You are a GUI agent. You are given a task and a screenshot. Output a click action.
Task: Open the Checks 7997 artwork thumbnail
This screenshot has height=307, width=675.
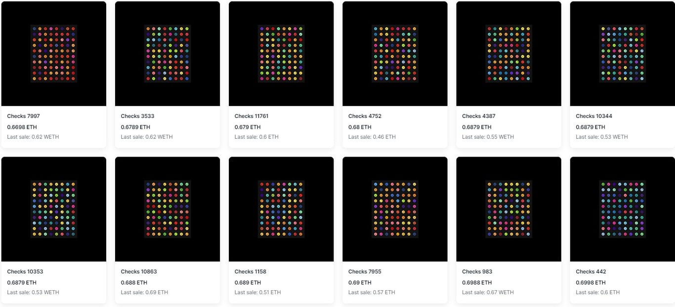(x=54, y=54)
